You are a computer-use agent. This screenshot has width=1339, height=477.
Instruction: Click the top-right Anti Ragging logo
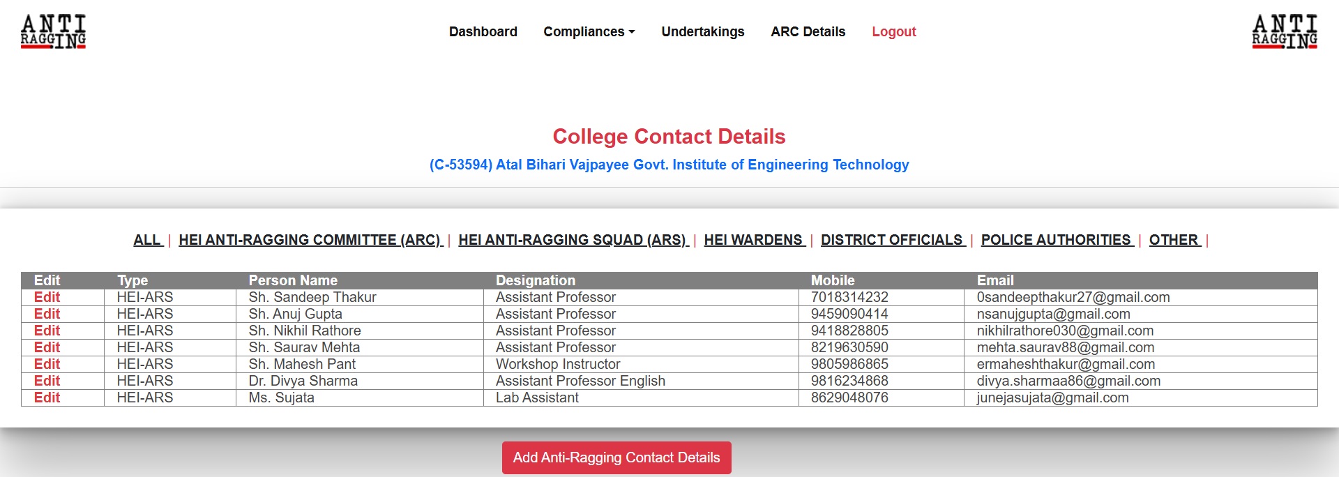(1285, 32)
